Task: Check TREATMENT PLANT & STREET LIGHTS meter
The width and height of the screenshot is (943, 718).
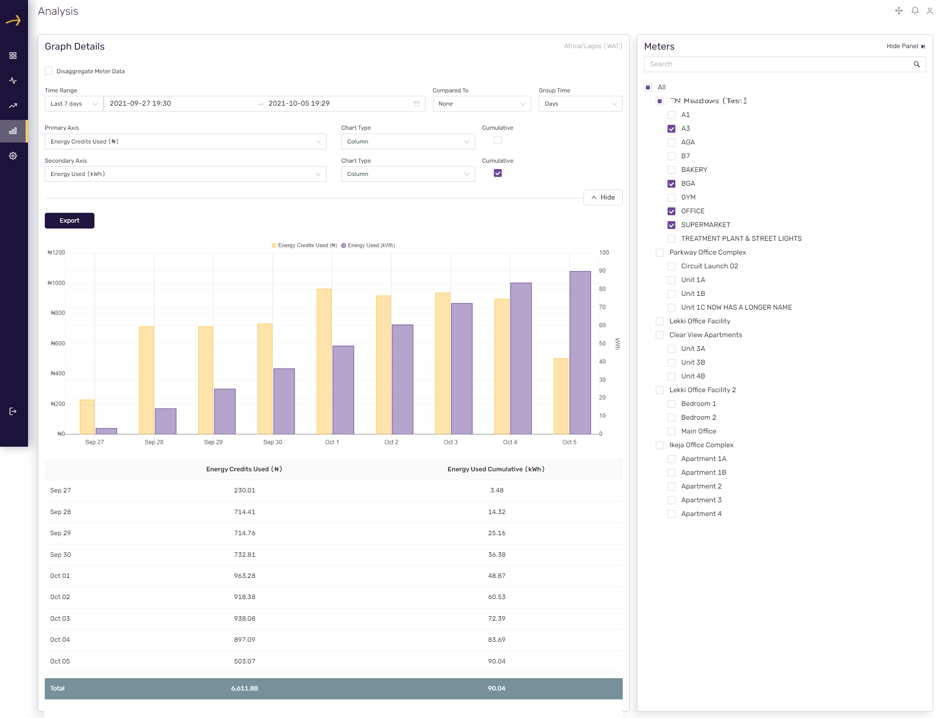Action: pos(671,239)
